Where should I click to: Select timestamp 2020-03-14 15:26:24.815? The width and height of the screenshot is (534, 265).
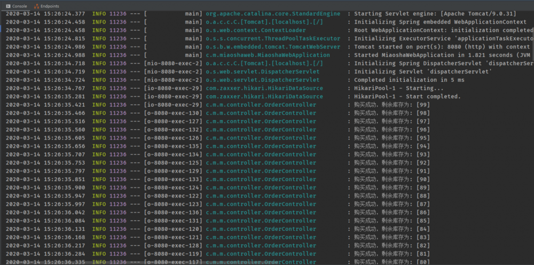pos(45,38)
